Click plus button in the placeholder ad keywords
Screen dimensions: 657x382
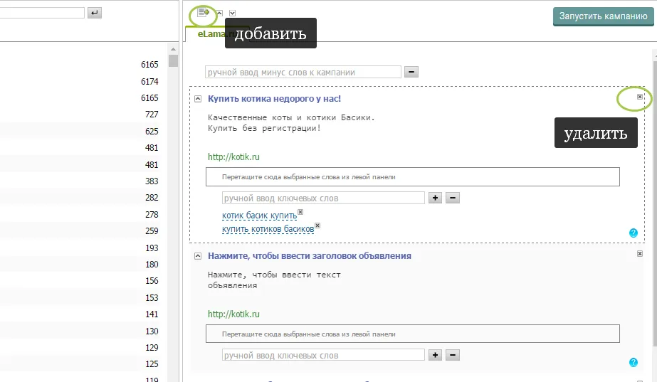click(435, 355)
